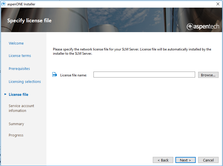The image size is (223, 166).
Task: Click the SLM Server instruction paragraph
Action: pyautogui.click(x=132, y=51)
